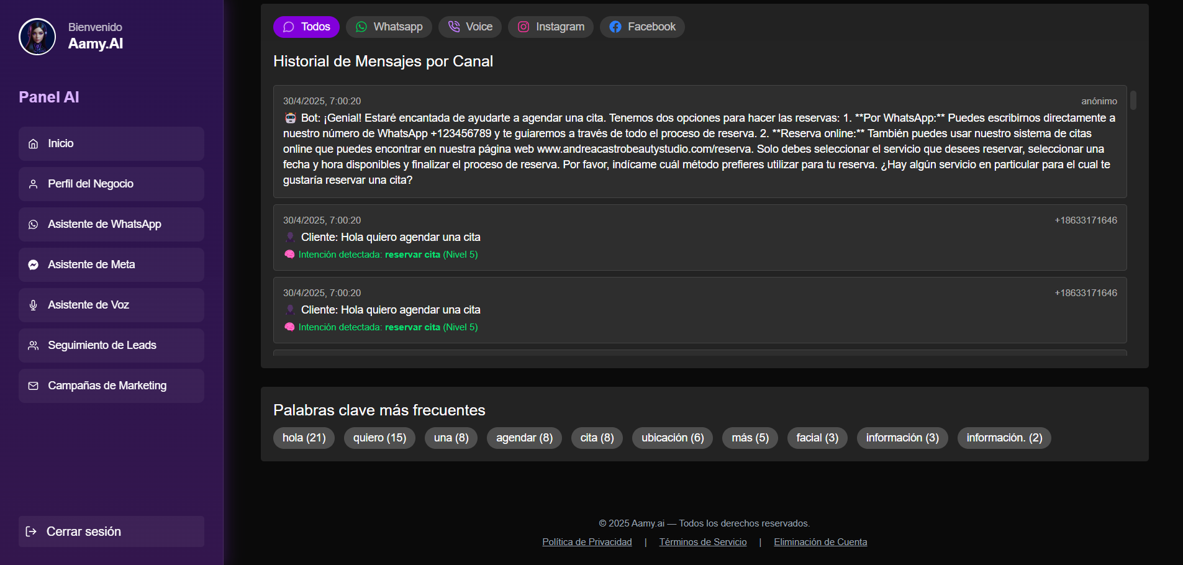Toggle the Todos channel filter

[x=306, y=27]
